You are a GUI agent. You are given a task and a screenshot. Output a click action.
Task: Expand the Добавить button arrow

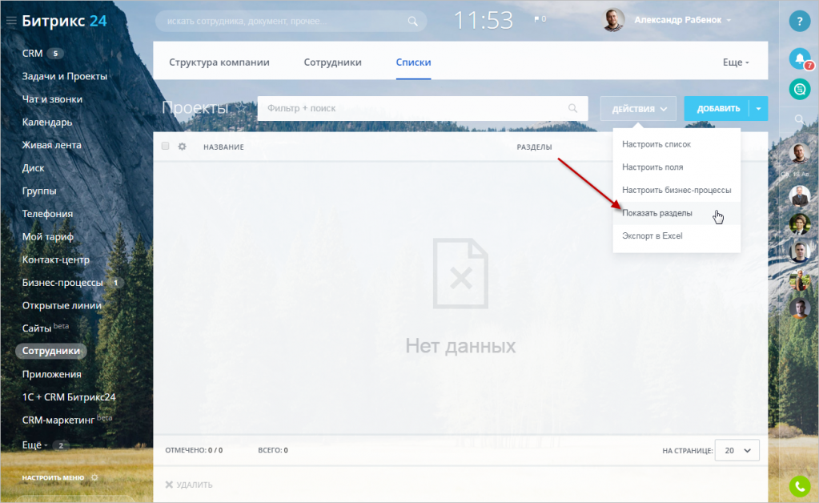758,109
